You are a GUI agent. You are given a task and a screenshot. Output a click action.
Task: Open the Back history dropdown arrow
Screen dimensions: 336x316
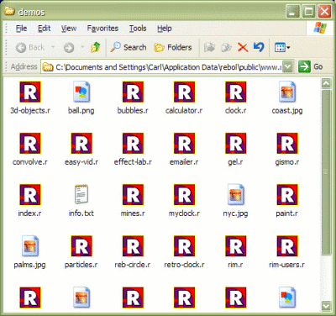[x=53, y=47]
